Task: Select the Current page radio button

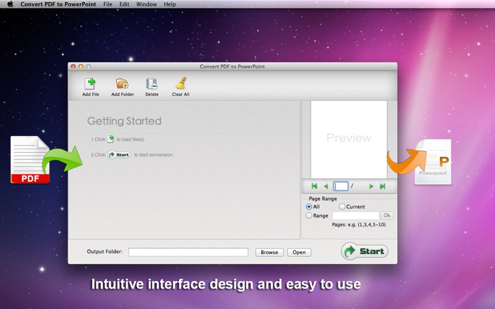Action: click(342, 206)
